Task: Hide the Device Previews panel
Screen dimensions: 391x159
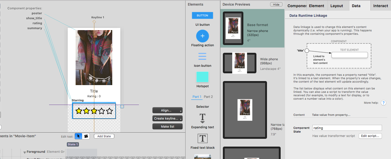Action: (276, 4)
